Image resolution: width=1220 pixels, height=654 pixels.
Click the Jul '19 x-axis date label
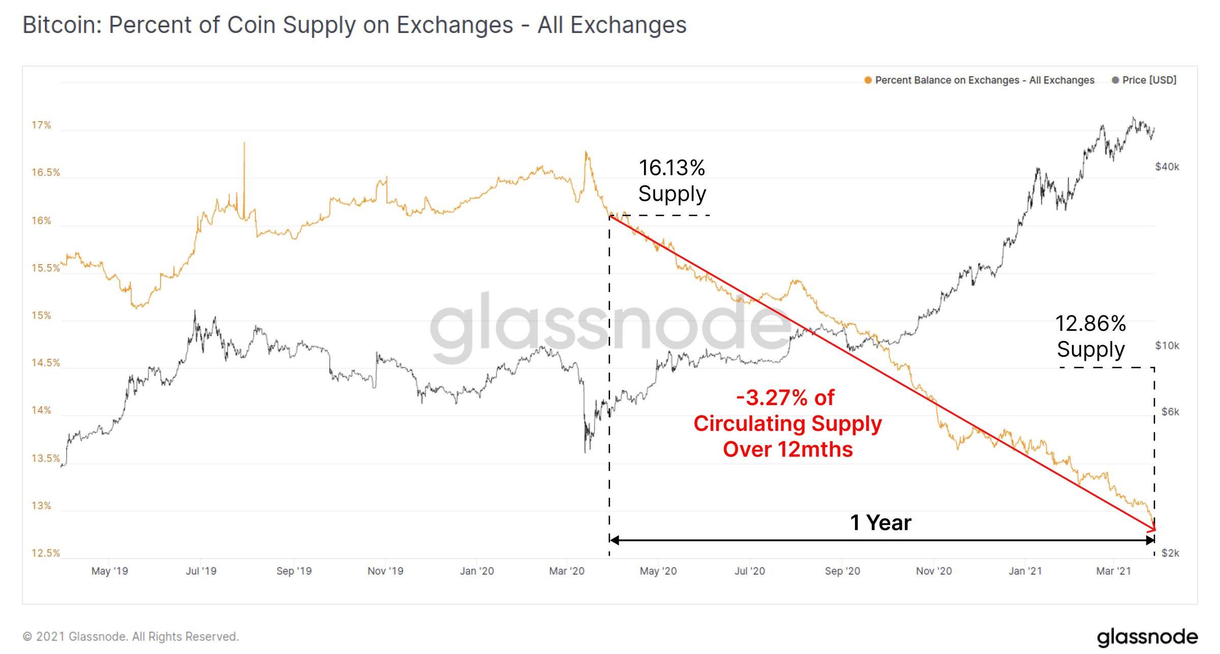click(x=201, y=571)
